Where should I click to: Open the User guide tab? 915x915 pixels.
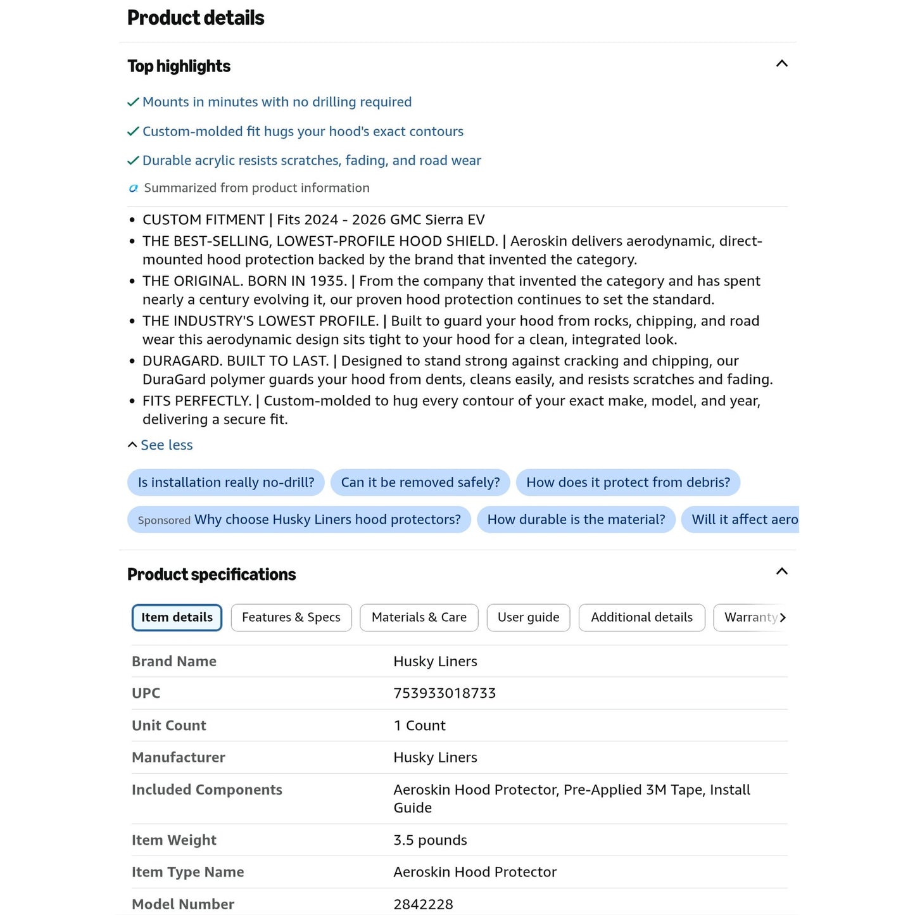528,617
